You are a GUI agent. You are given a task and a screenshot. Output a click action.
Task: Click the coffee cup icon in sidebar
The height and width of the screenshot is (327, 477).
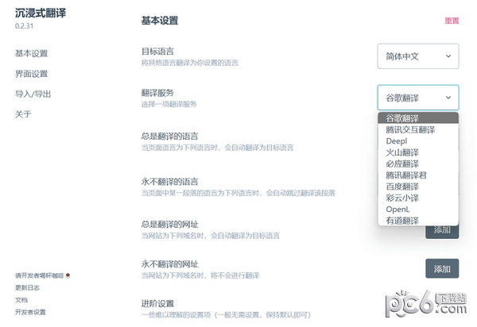68,275
